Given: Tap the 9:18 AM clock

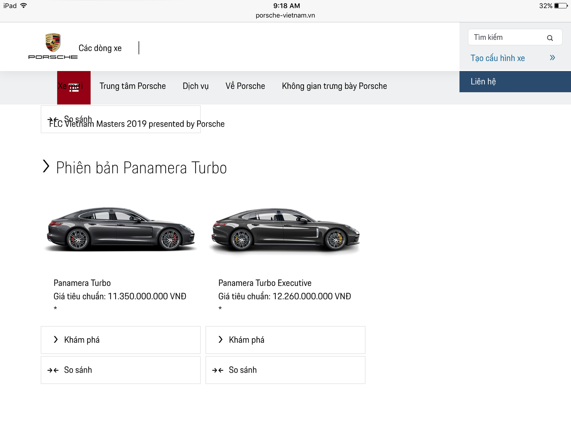Looking at the screenshot, I should 287,6.
